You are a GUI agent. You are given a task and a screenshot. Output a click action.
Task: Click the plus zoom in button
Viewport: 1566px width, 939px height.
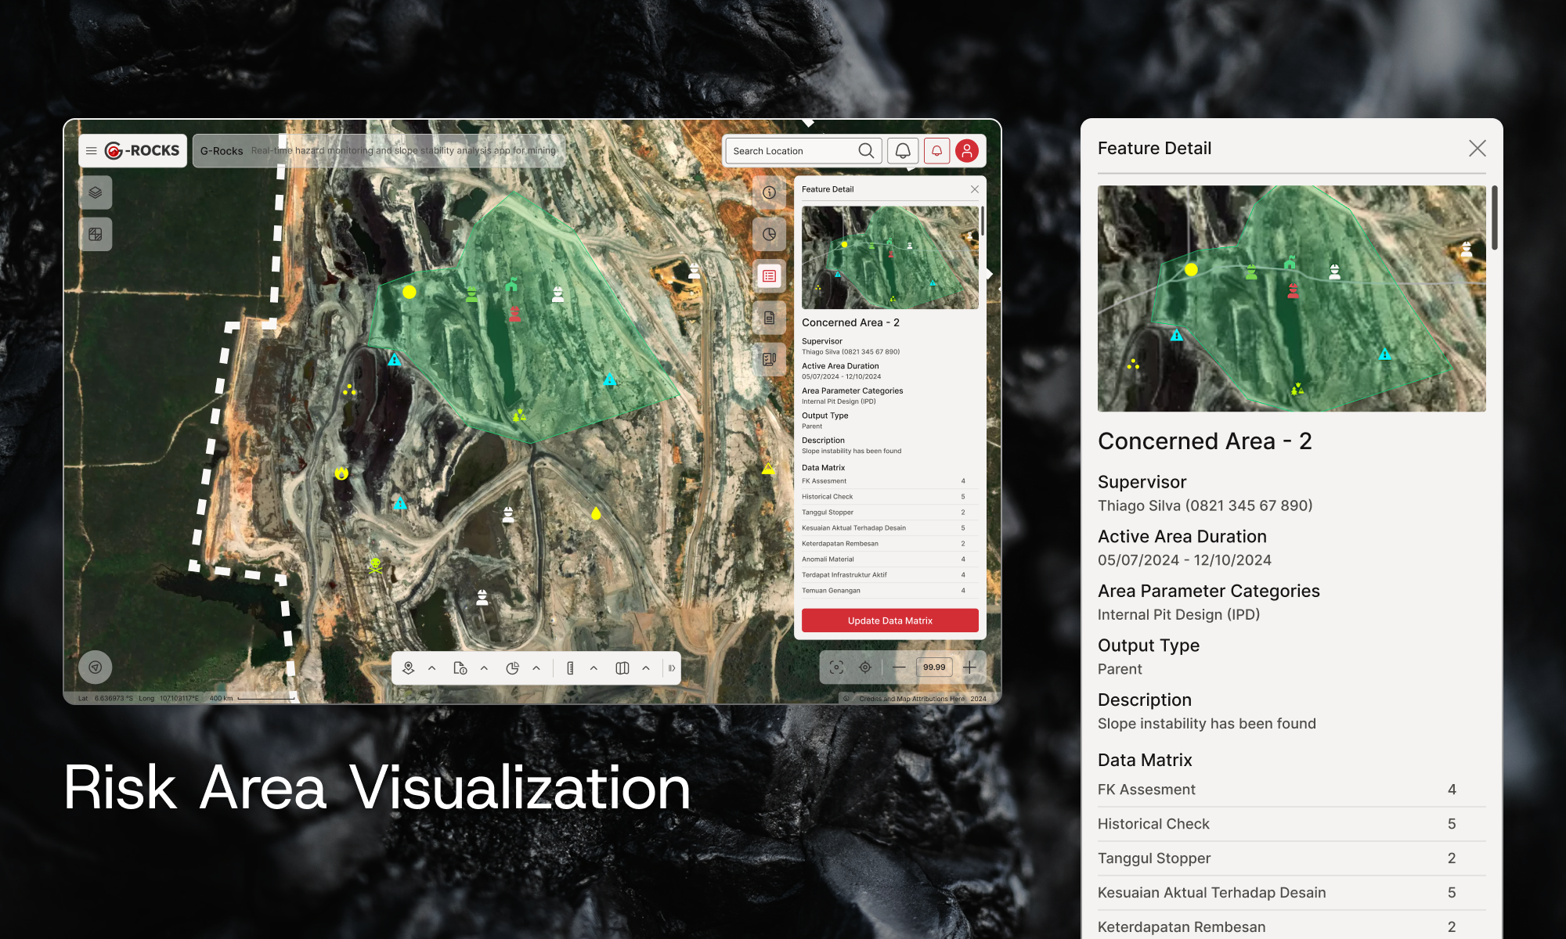coord(969,667)
